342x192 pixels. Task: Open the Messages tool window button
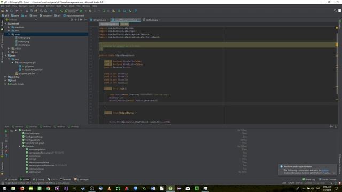coord(81,179)
